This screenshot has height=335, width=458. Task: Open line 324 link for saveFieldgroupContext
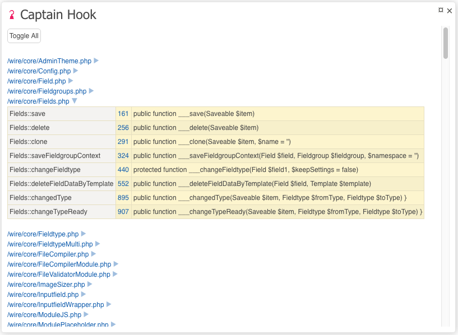(x=123, y=156)
